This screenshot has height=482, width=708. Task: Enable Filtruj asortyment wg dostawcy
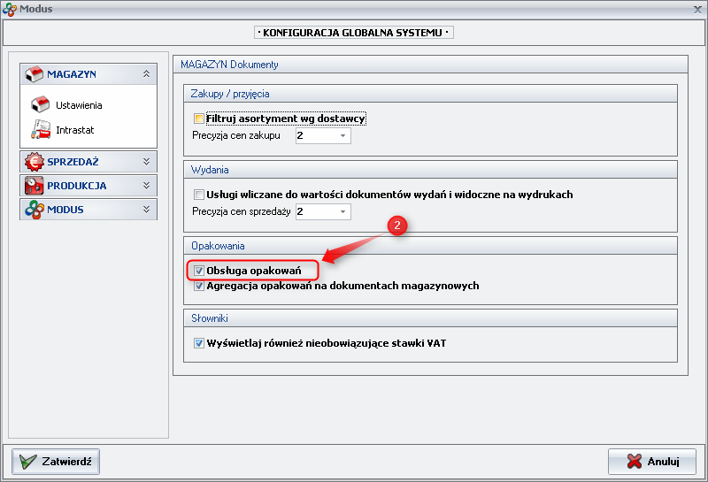click(x=198, y=119)
